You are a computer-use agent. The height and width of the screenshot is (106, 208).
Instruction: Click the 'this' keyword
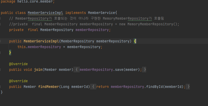[22, 47]
